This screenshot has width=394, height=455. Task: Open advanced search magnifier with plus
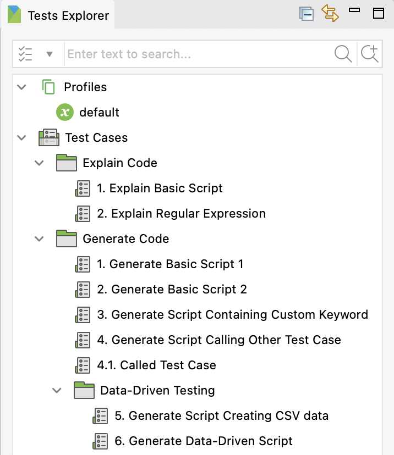370,54
